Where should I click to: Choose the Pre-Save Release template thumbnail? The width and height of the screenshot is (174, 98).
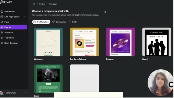[84, 42]
